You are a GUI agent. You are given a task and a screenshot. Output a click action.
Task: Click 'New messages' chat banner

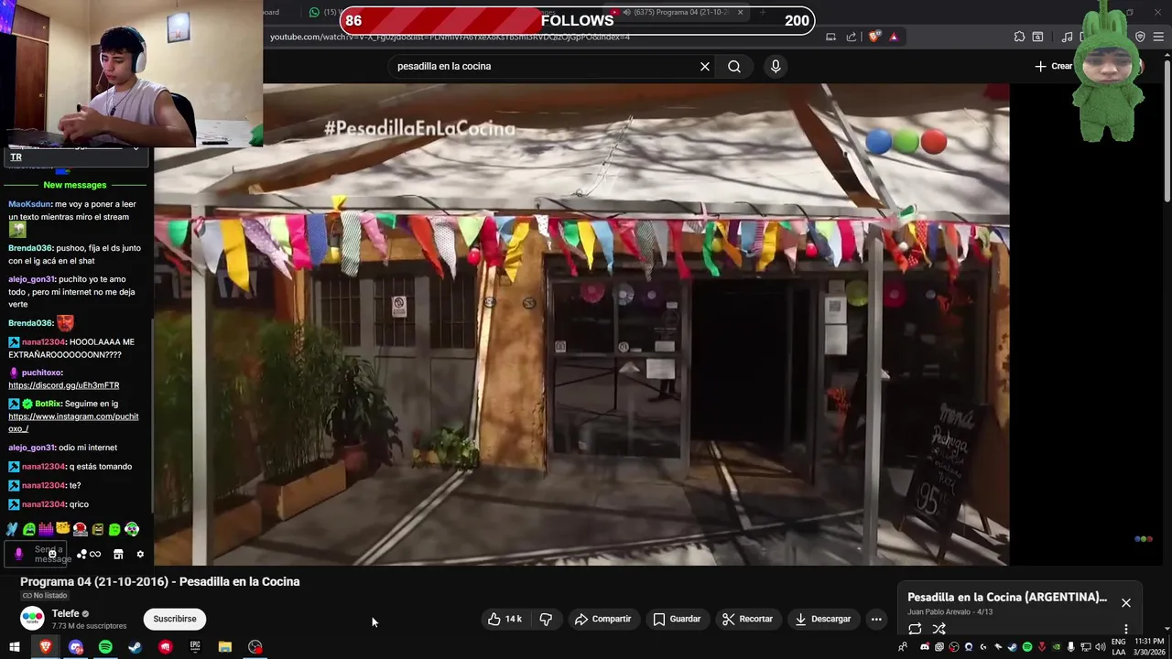click(x=75, y=185)
